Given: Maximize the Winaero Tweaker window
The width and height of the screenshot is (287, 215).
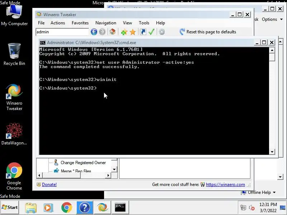Looking at the screenshot, I should click(240, 14).
